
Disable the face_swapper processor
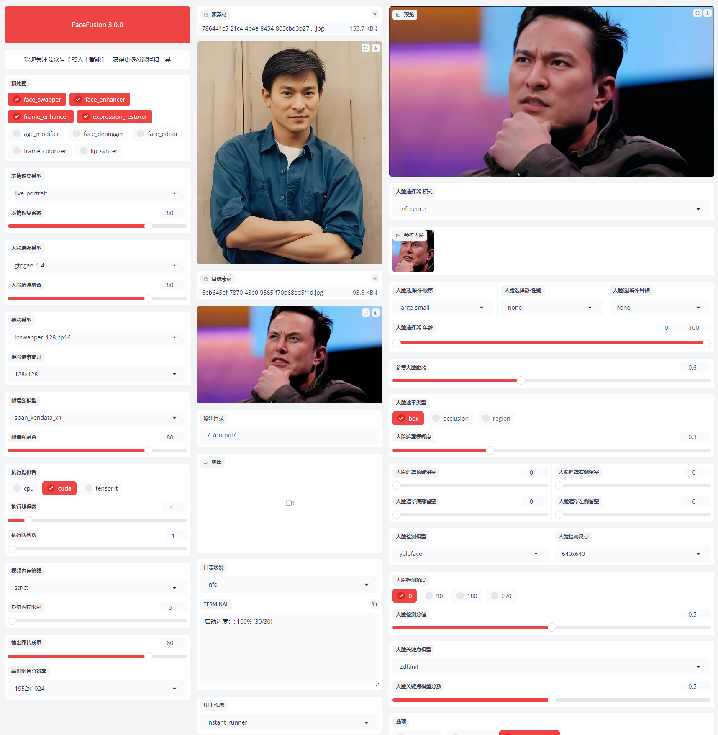[37, 100]
